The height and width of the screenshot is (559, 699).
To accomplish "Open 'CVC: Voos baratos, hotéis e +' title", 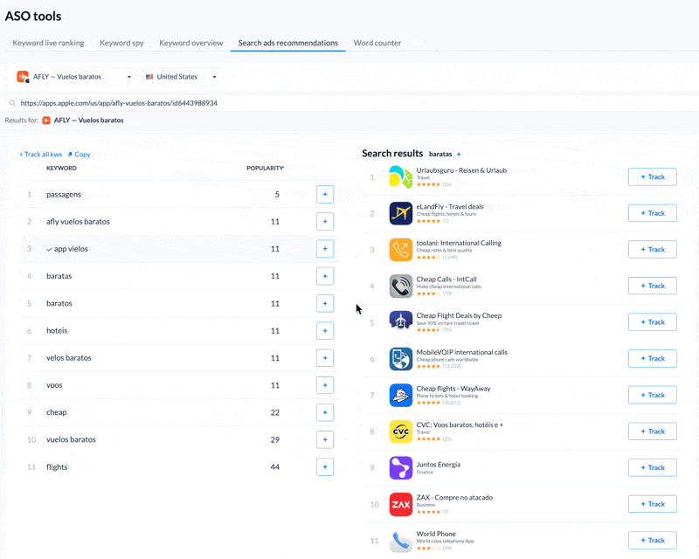I will coord(460,424).
